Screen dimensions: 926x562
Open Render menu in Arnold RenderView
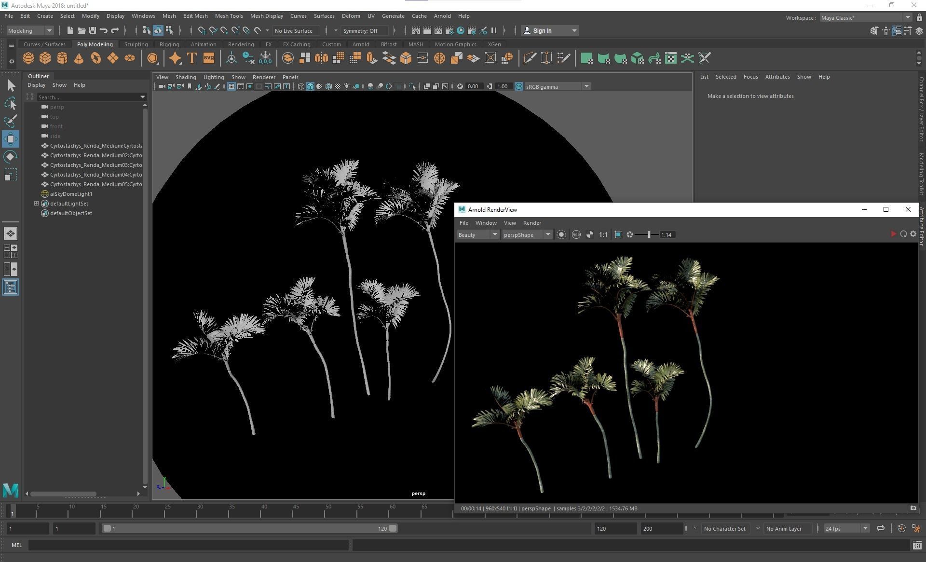pos(532,223)
